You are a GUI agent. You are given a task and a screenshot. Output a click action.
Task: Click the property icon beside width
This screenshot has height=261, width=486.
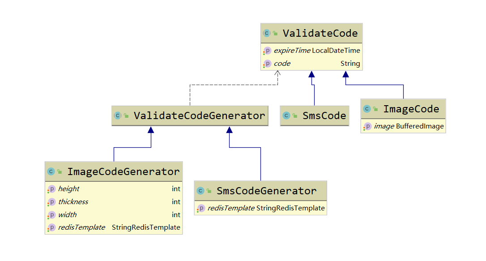click(x=51, y=215)
